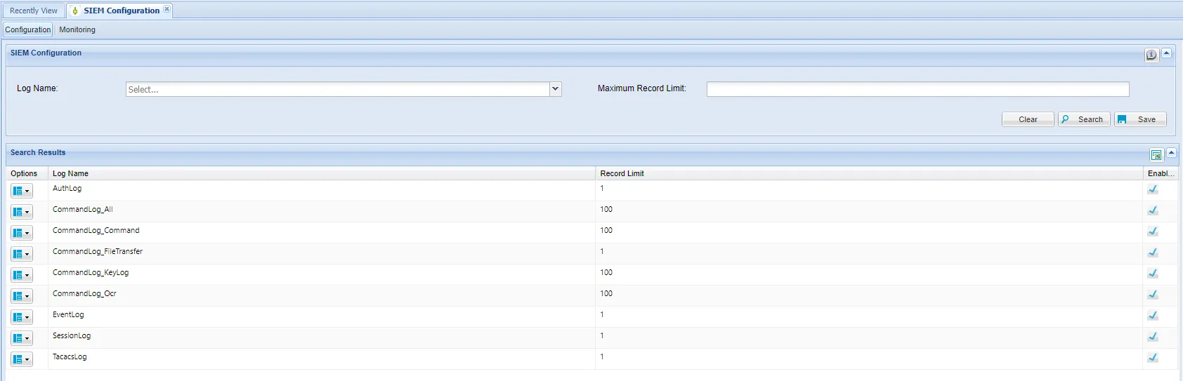
Task: Open options menu for EventLog row
Action: pyautogui.click(x=22, y=317)
